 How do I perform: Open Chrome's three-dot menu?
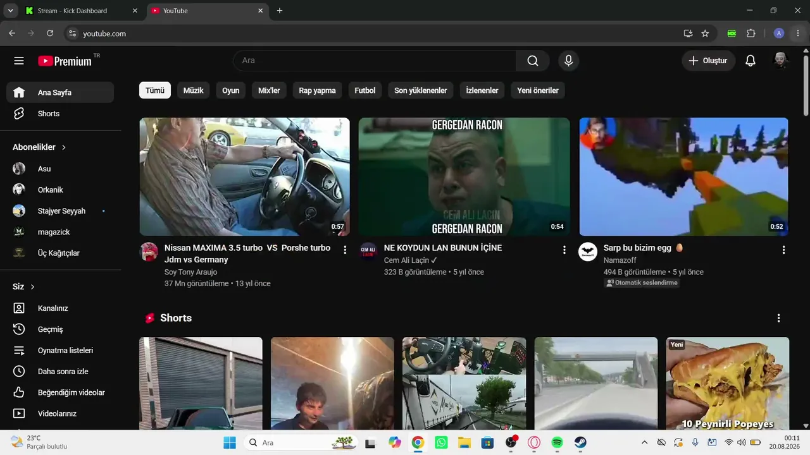point(797,33)
